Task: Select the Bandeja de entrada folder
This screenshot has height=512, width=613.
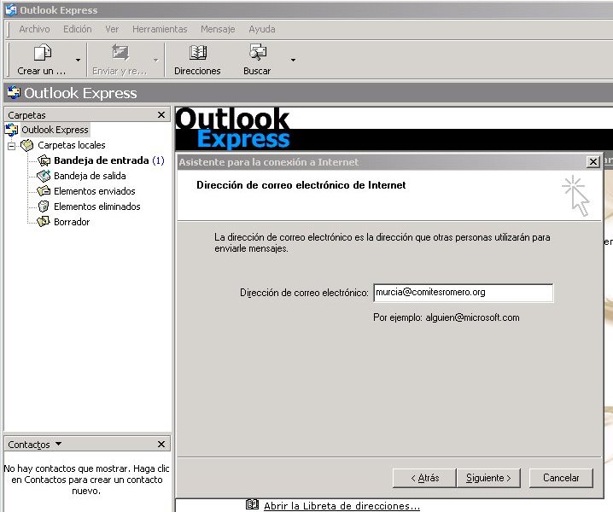Action: (x=100, y=160)
